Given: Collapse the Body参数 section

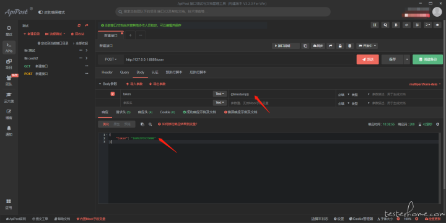Looking at the screenshot, I should [x=108, y=84].
